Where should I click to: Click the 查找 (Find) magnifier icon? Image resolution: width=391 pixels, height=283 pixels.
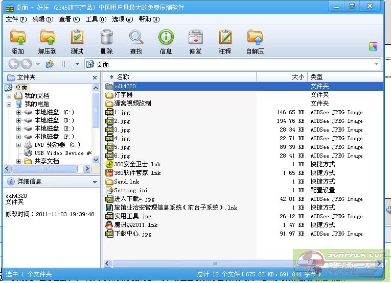[136, 38]
